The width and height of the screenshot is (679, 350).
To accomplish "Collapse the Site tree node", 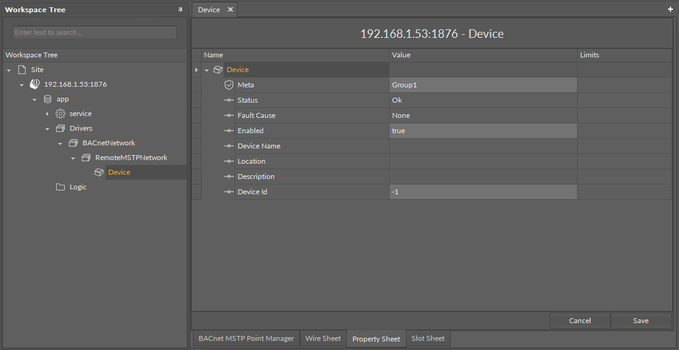I will coord(9,70).
